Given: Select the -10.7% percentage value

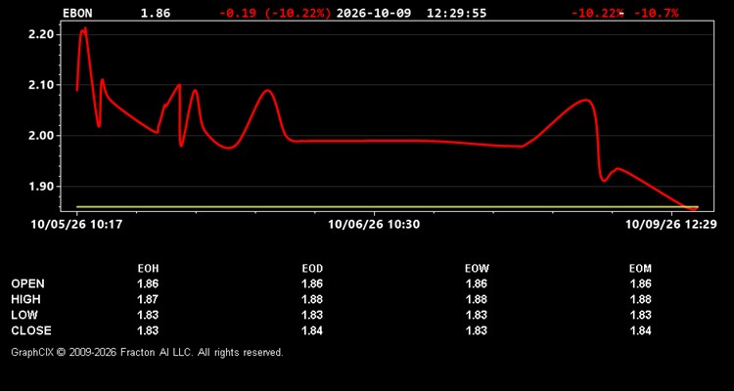Looking at the screenshot, I should (x=657, y=13).
